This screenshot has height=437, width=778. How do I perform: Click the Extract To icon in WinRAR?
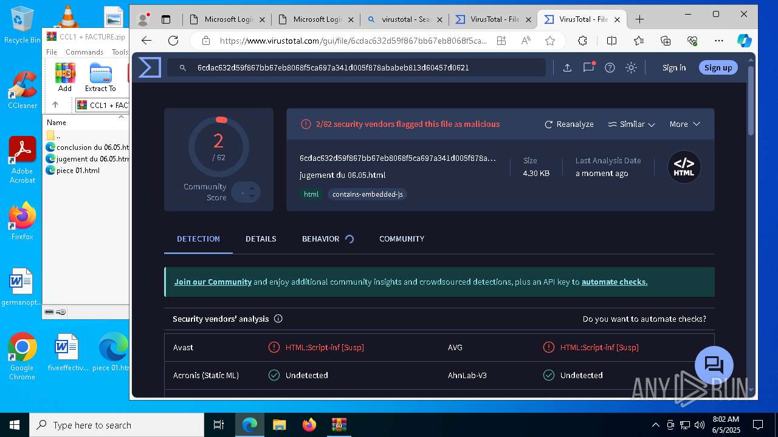click(100, 77)
